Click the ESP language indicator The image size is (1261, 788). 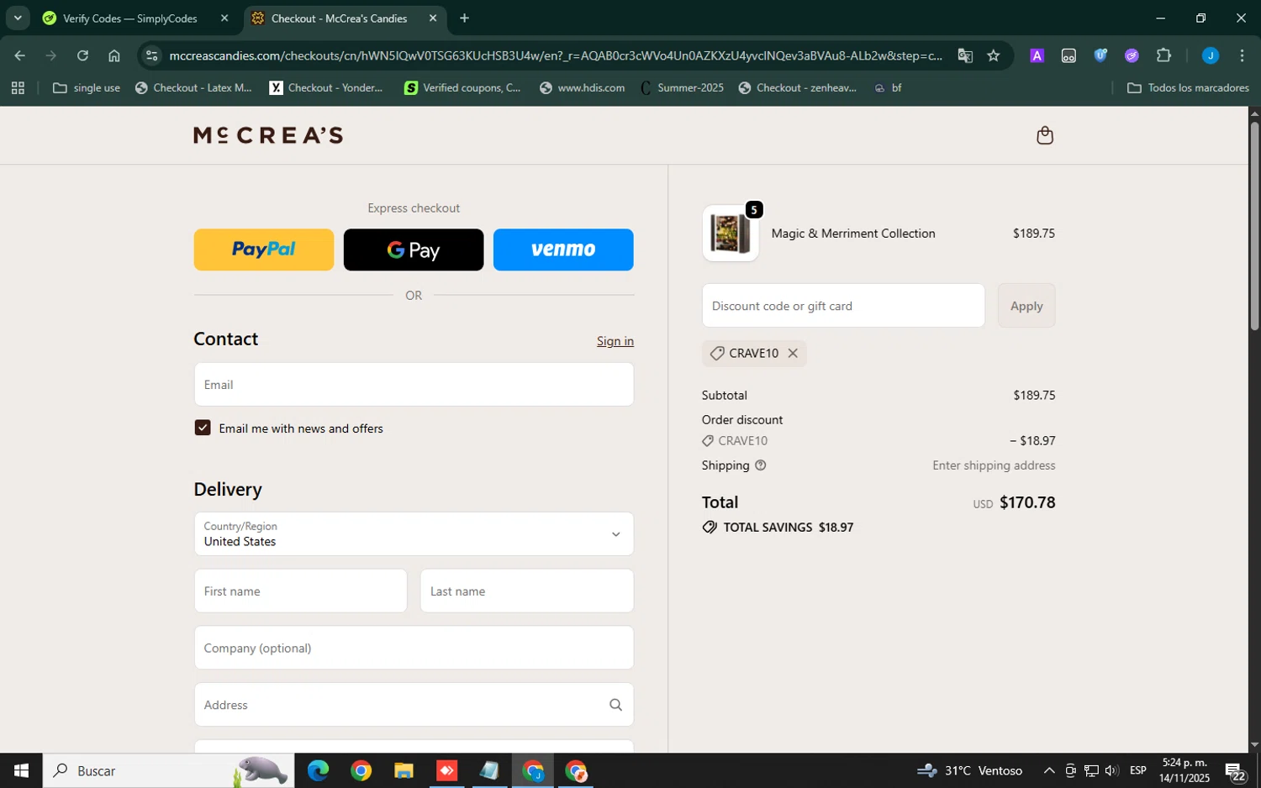pyautogui.click(x=1138, y=770)
